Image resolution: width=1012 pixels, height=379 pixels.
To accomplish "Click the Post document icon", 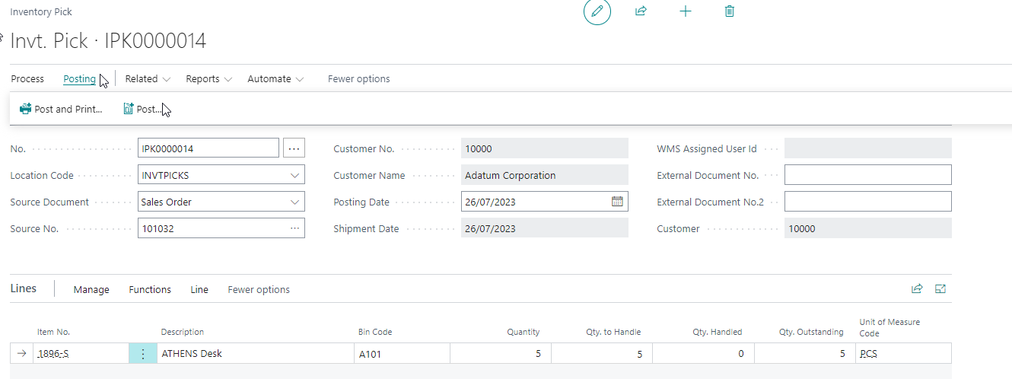I will coord(129,109).
